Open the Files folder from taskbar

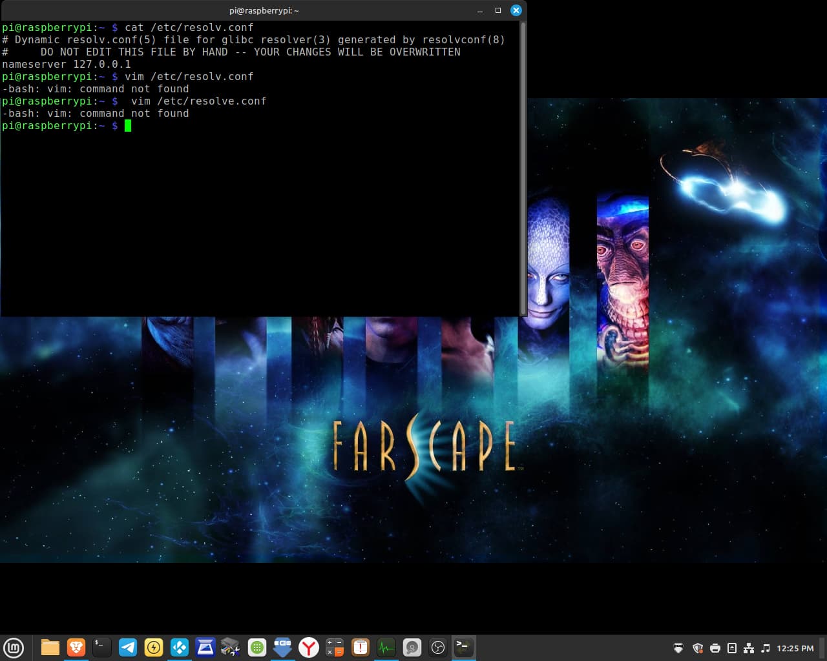point(50,647)
